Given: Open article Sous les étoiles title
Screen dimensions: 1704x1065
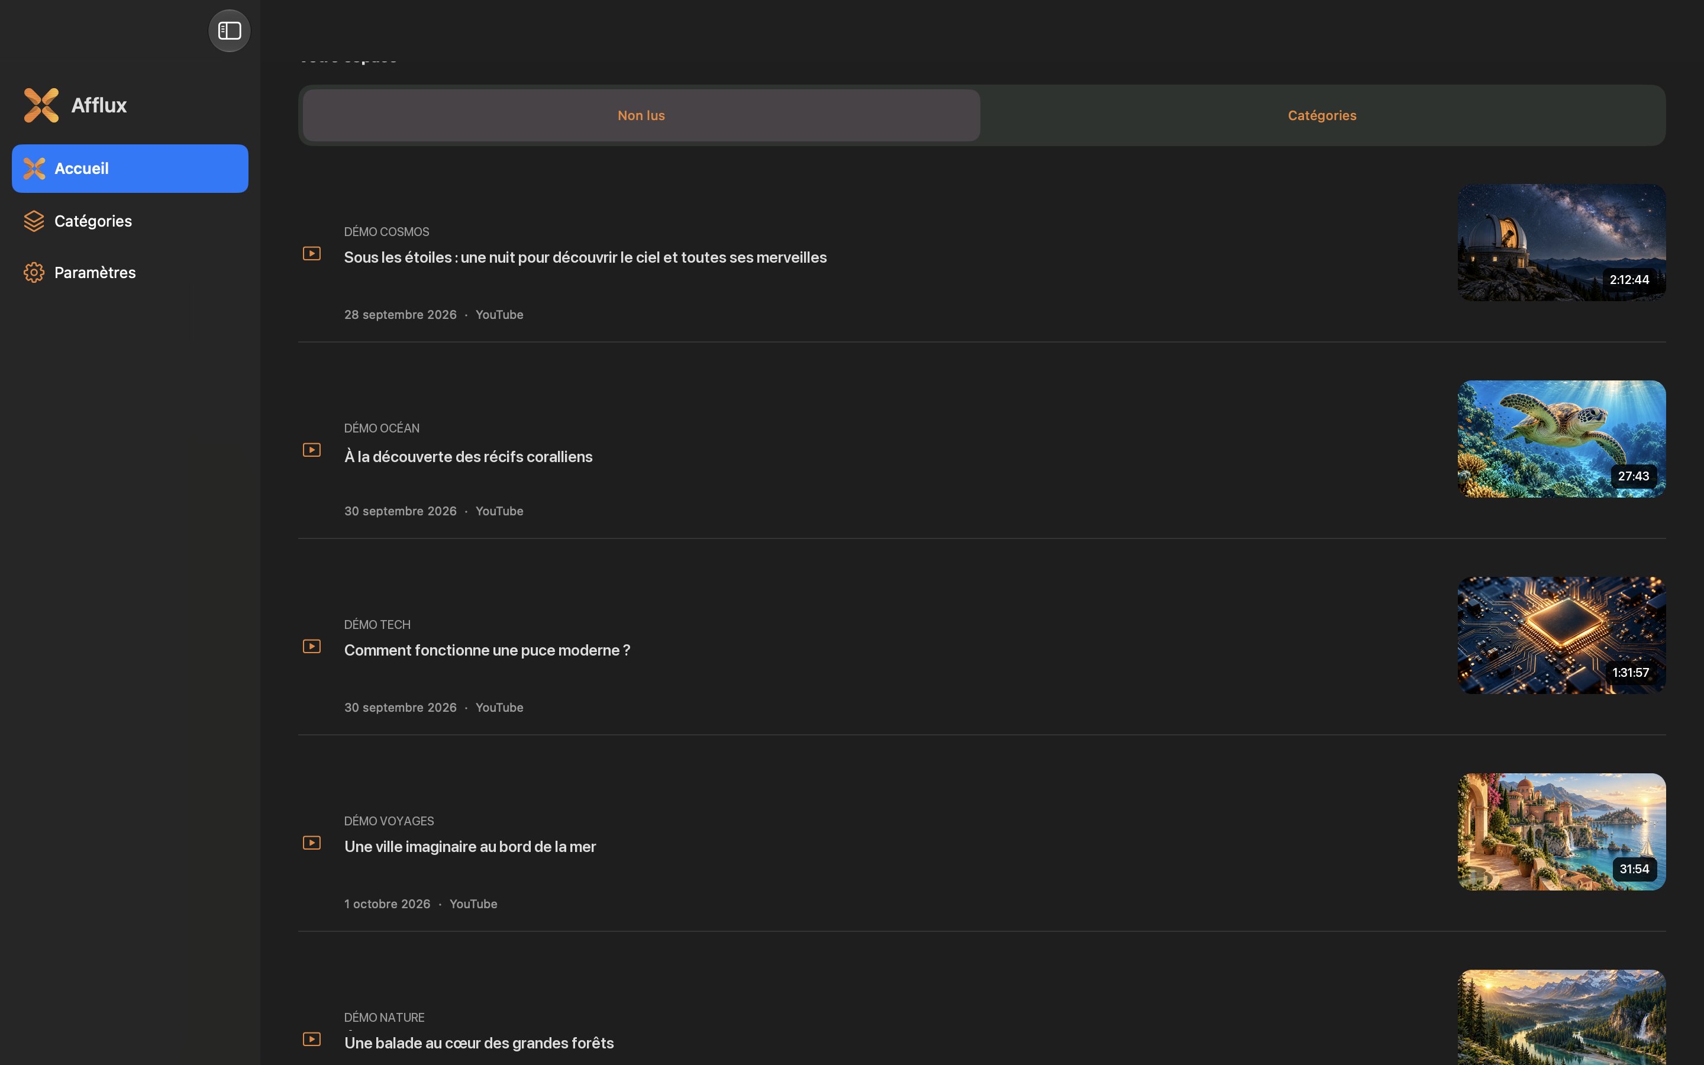Looking at the screenshot, I should pyautogui.click(x=585, y=258).
